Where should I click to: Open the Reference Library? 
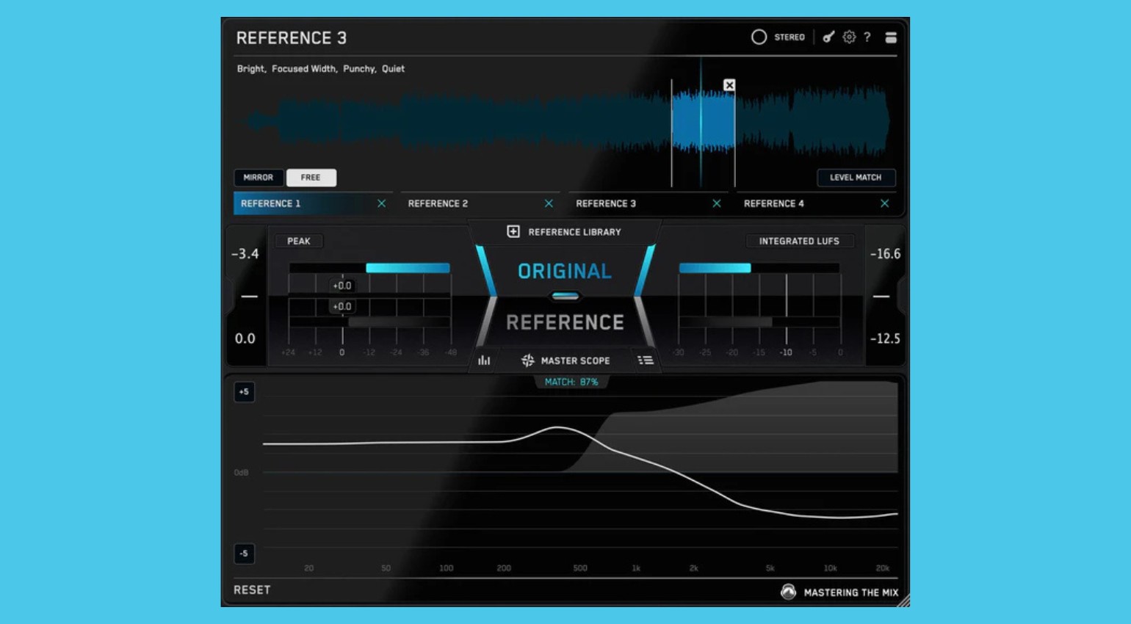565,231
